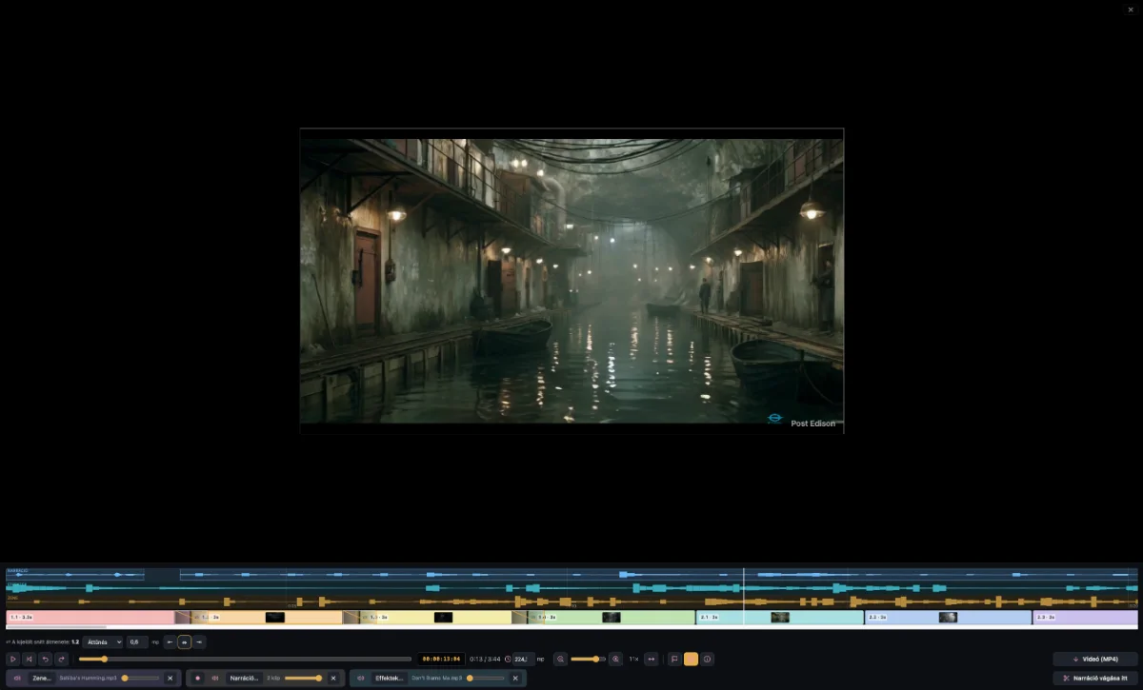
Task: Click thumbnail in the 2.2 clip
Action: click(948, 618)
